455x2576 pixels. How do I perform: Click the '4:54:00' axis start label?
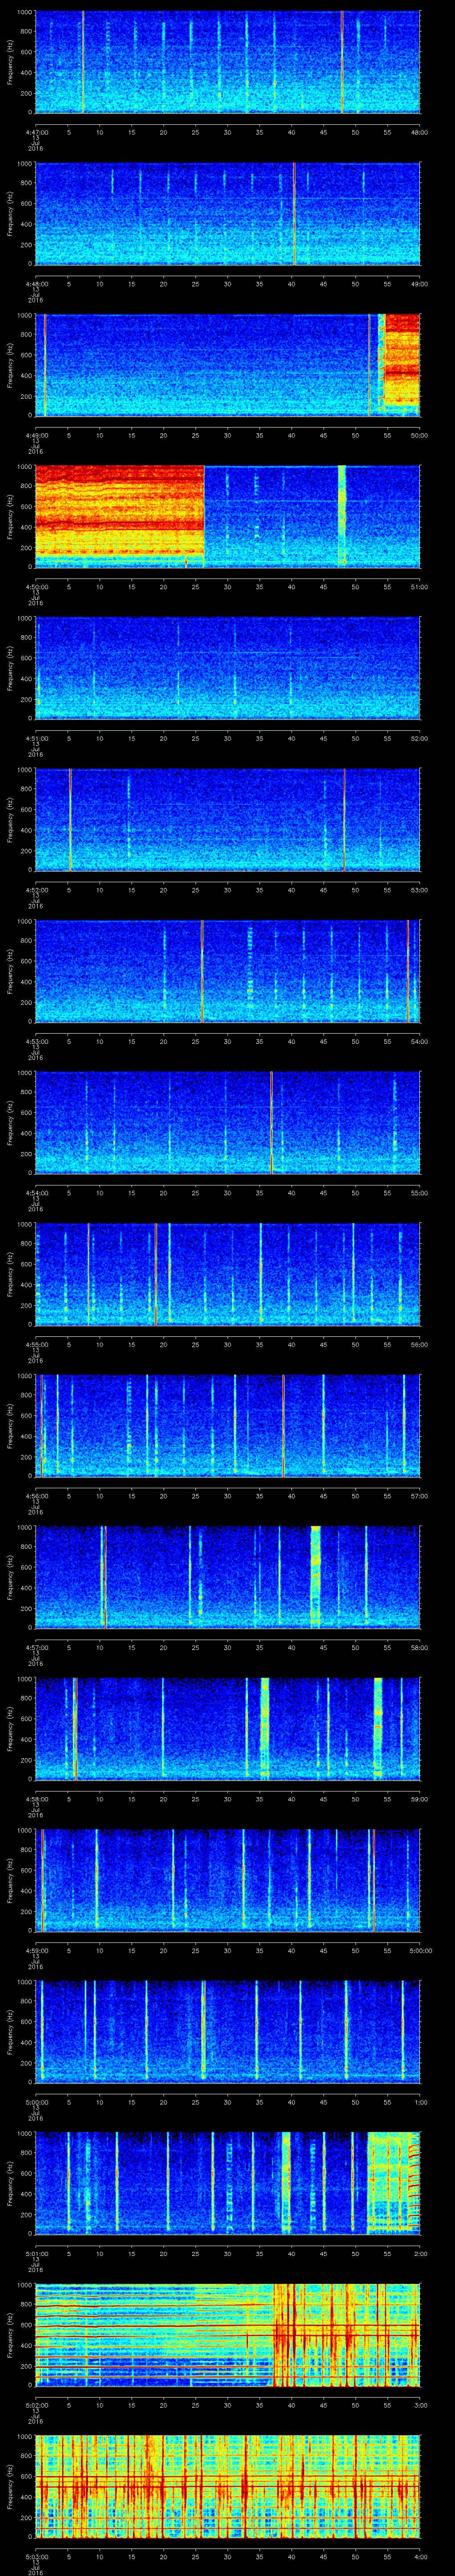(x=36, y=1193)
